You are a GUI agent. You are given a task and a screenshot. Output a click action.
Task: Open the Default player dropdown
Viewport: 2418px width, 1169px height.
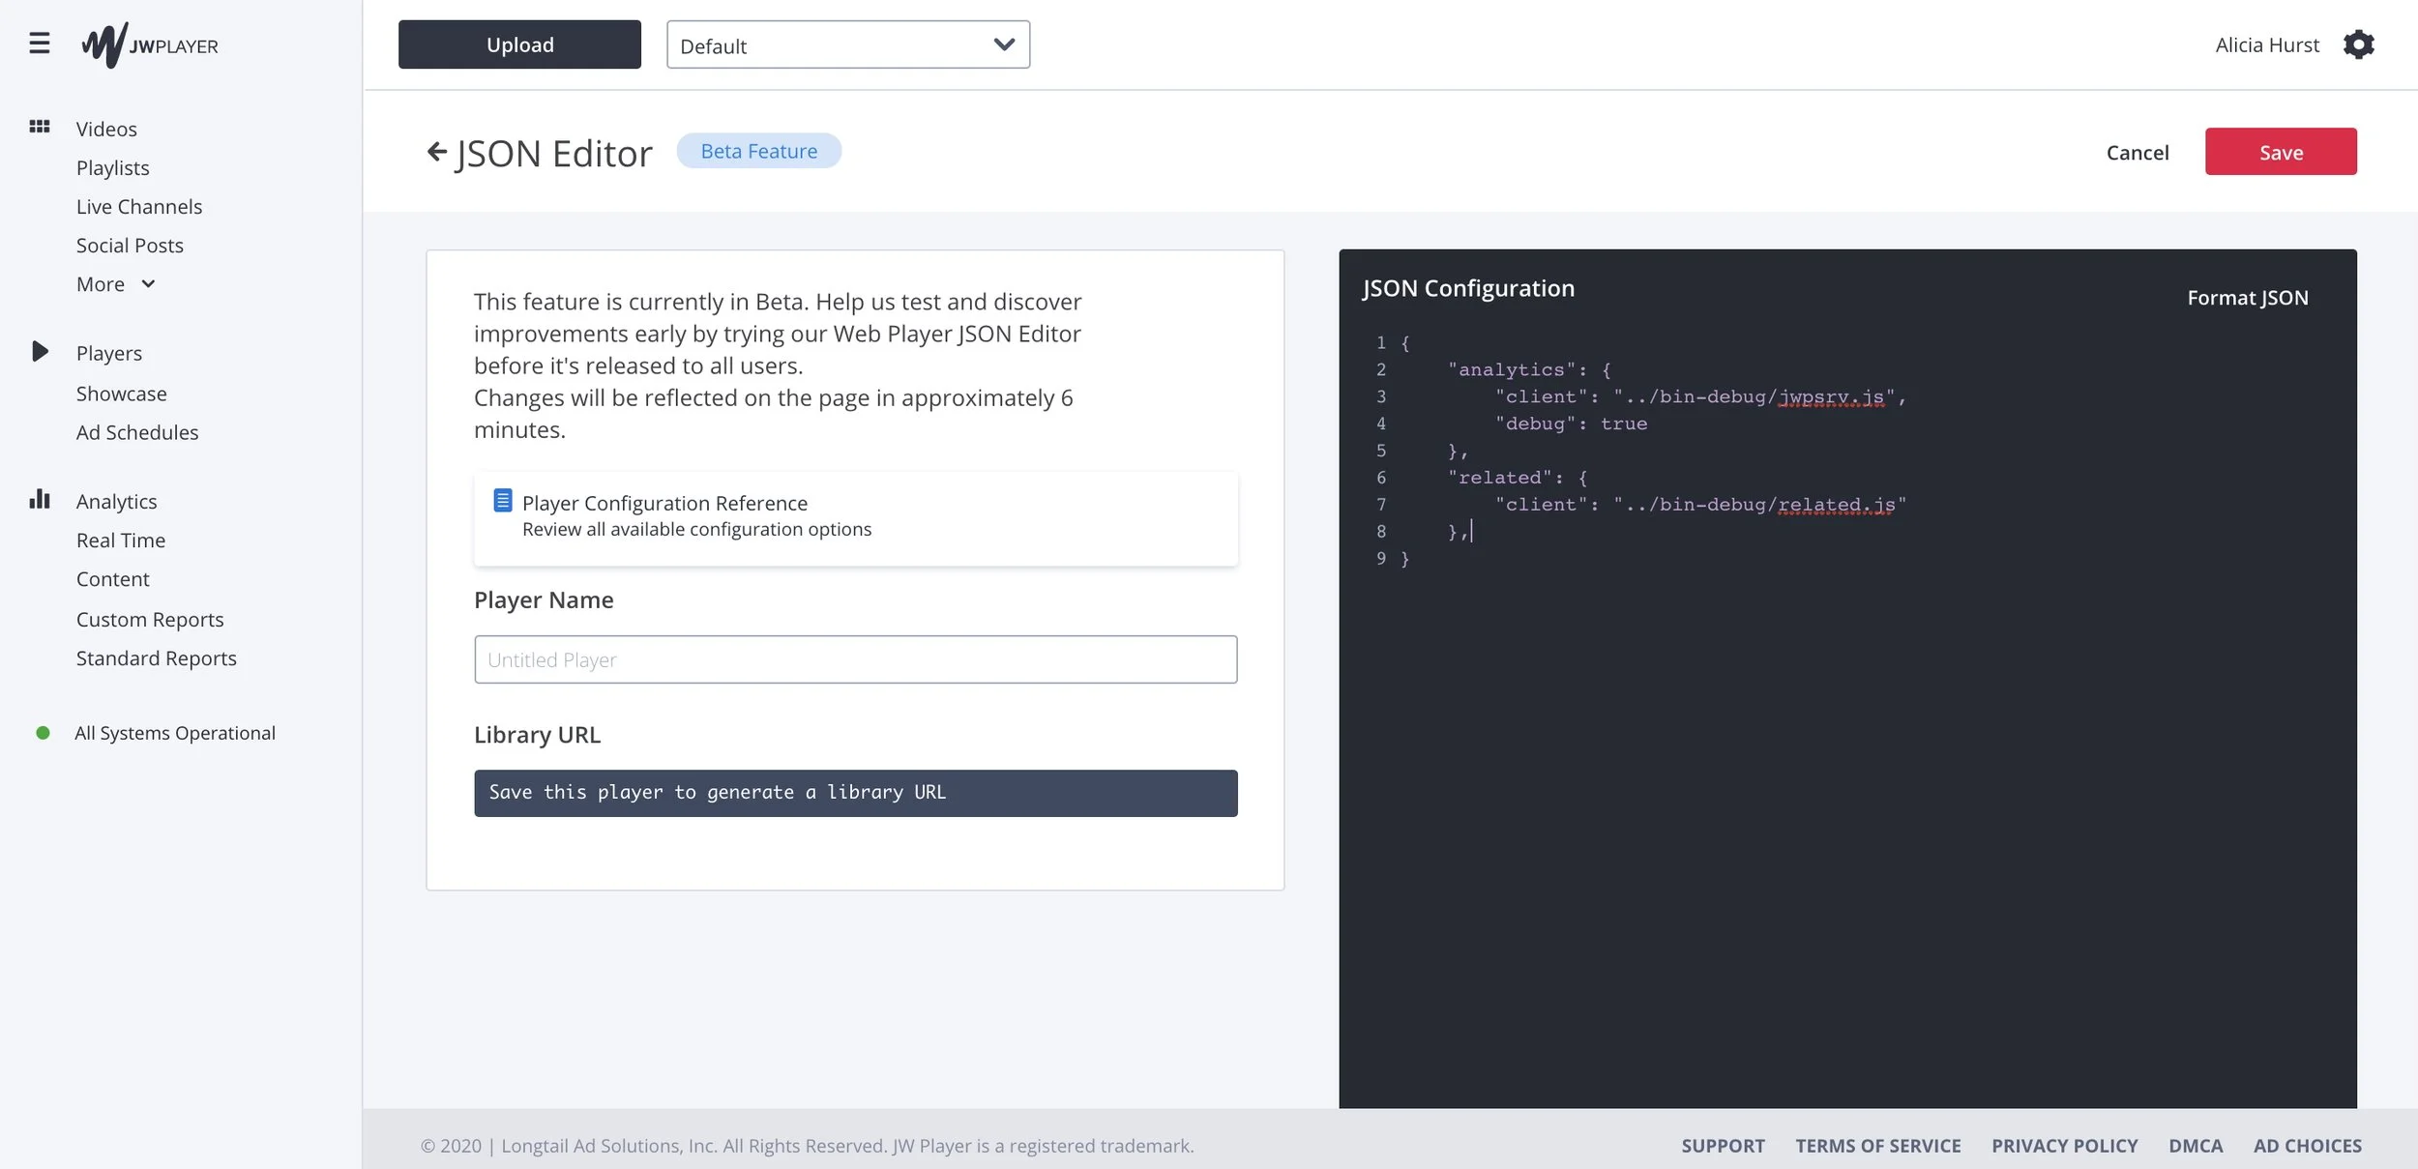(x=848, y=44)
